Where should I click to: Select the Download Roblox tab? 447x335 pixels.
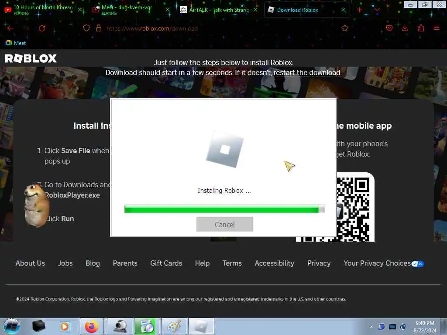tap(307, 10)
